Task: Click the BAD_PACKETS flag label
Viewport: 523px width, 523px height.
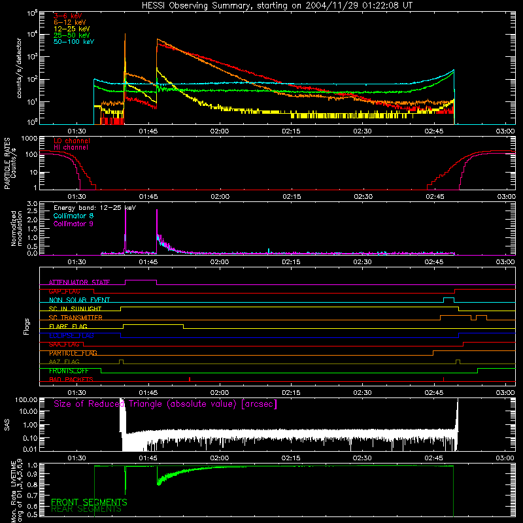Action: point(71,380)
